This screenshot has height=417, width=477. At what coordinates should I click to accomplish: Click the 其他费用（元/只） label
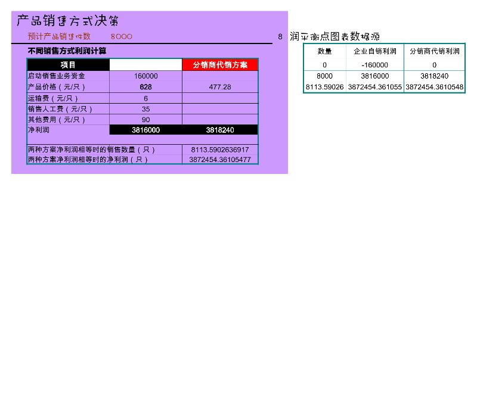point(56,120)
